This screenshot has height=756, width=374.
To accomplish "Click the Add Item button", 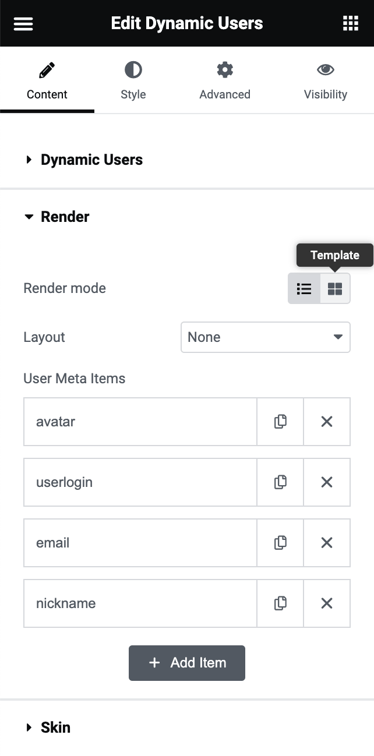I will (186, 663).
